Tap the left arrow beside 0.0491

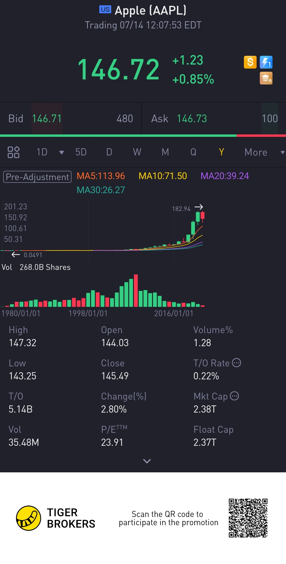[16, 255]
